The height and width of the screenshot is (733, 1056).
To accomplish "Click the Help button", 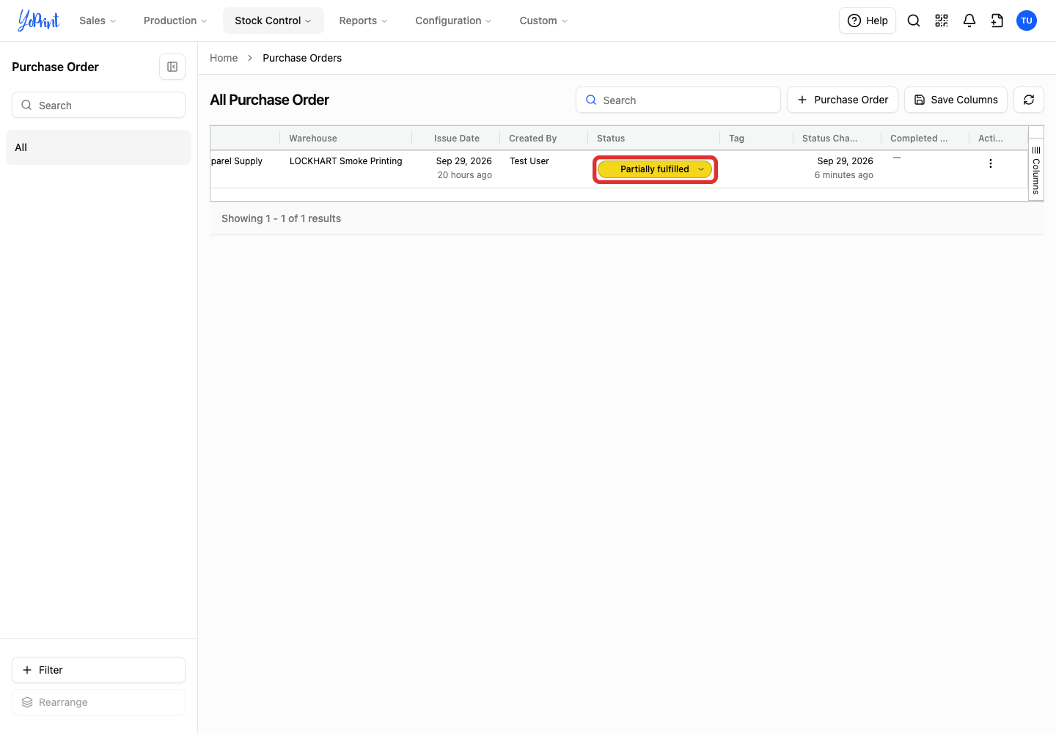I will coord(868,21).
